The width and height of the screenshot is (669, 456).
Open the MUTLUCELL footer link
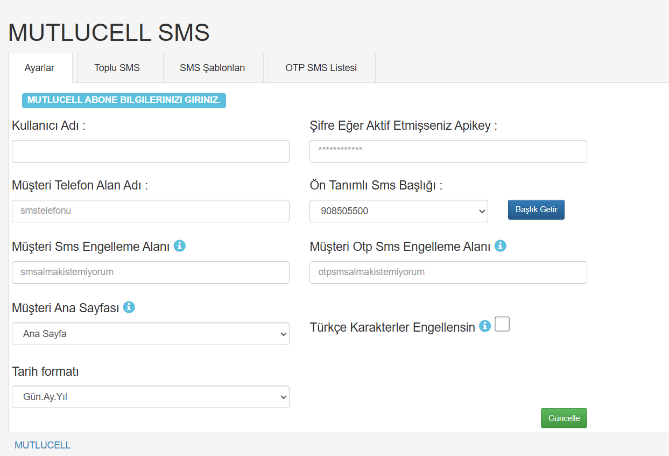(x=43, y=445)
